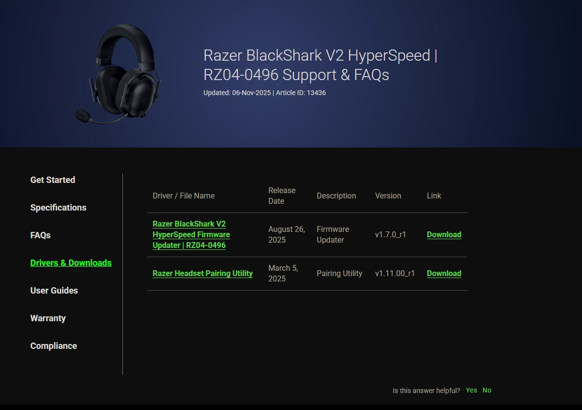Image resolution: width=582 pixels, height=410 pixels.
Task: Click the Link column header
Action: (x=434, y=196)
